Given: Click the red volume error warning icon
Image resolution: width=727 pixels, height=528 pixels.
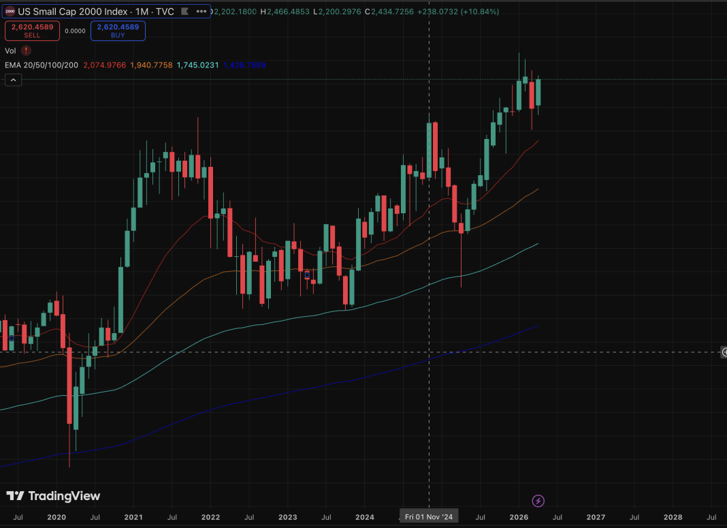Looking at the screenshot, I should [26, 50].
